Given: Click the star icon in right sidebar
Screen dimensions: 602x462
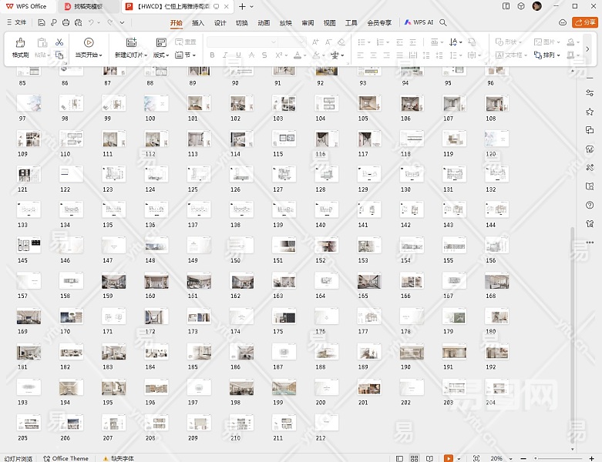Looking at the screenshot, I should pyautogui.click(x=590, y=112).
